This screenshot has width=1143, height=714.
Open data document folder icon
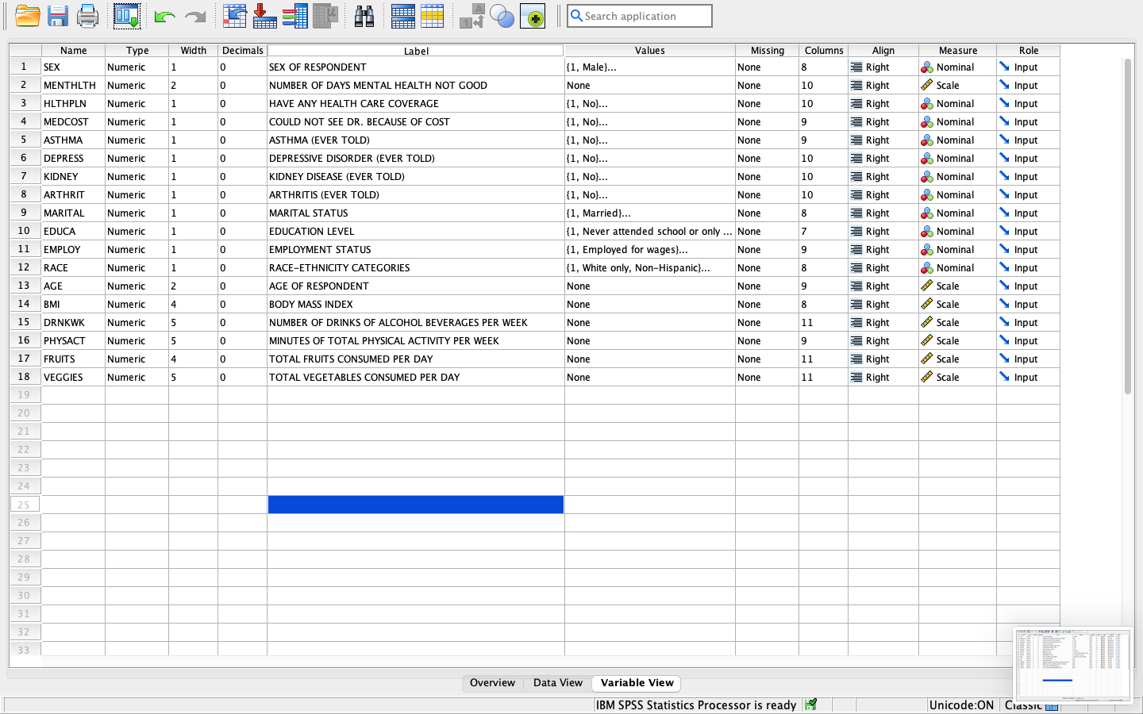[28, 16]
